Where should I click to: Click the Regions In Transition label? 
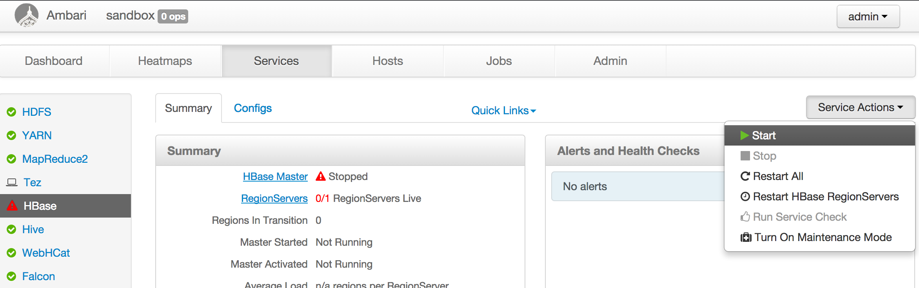[260, 220]
